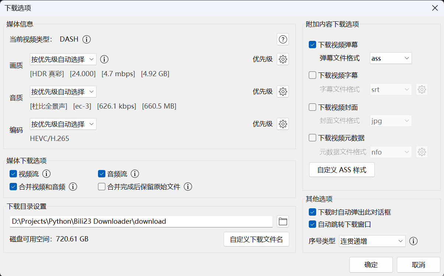Click the download directory path field
The width and height of the screenshot is (444, 276).
pos(141,222)
